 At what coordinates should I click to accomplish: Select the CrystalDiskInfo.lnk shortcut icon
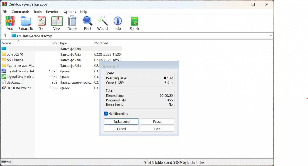[4, 71]
